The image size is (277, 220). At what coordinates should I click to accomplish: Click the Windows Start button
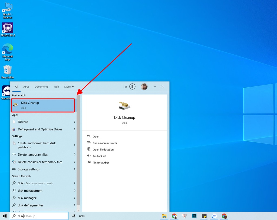coord(5,216)
